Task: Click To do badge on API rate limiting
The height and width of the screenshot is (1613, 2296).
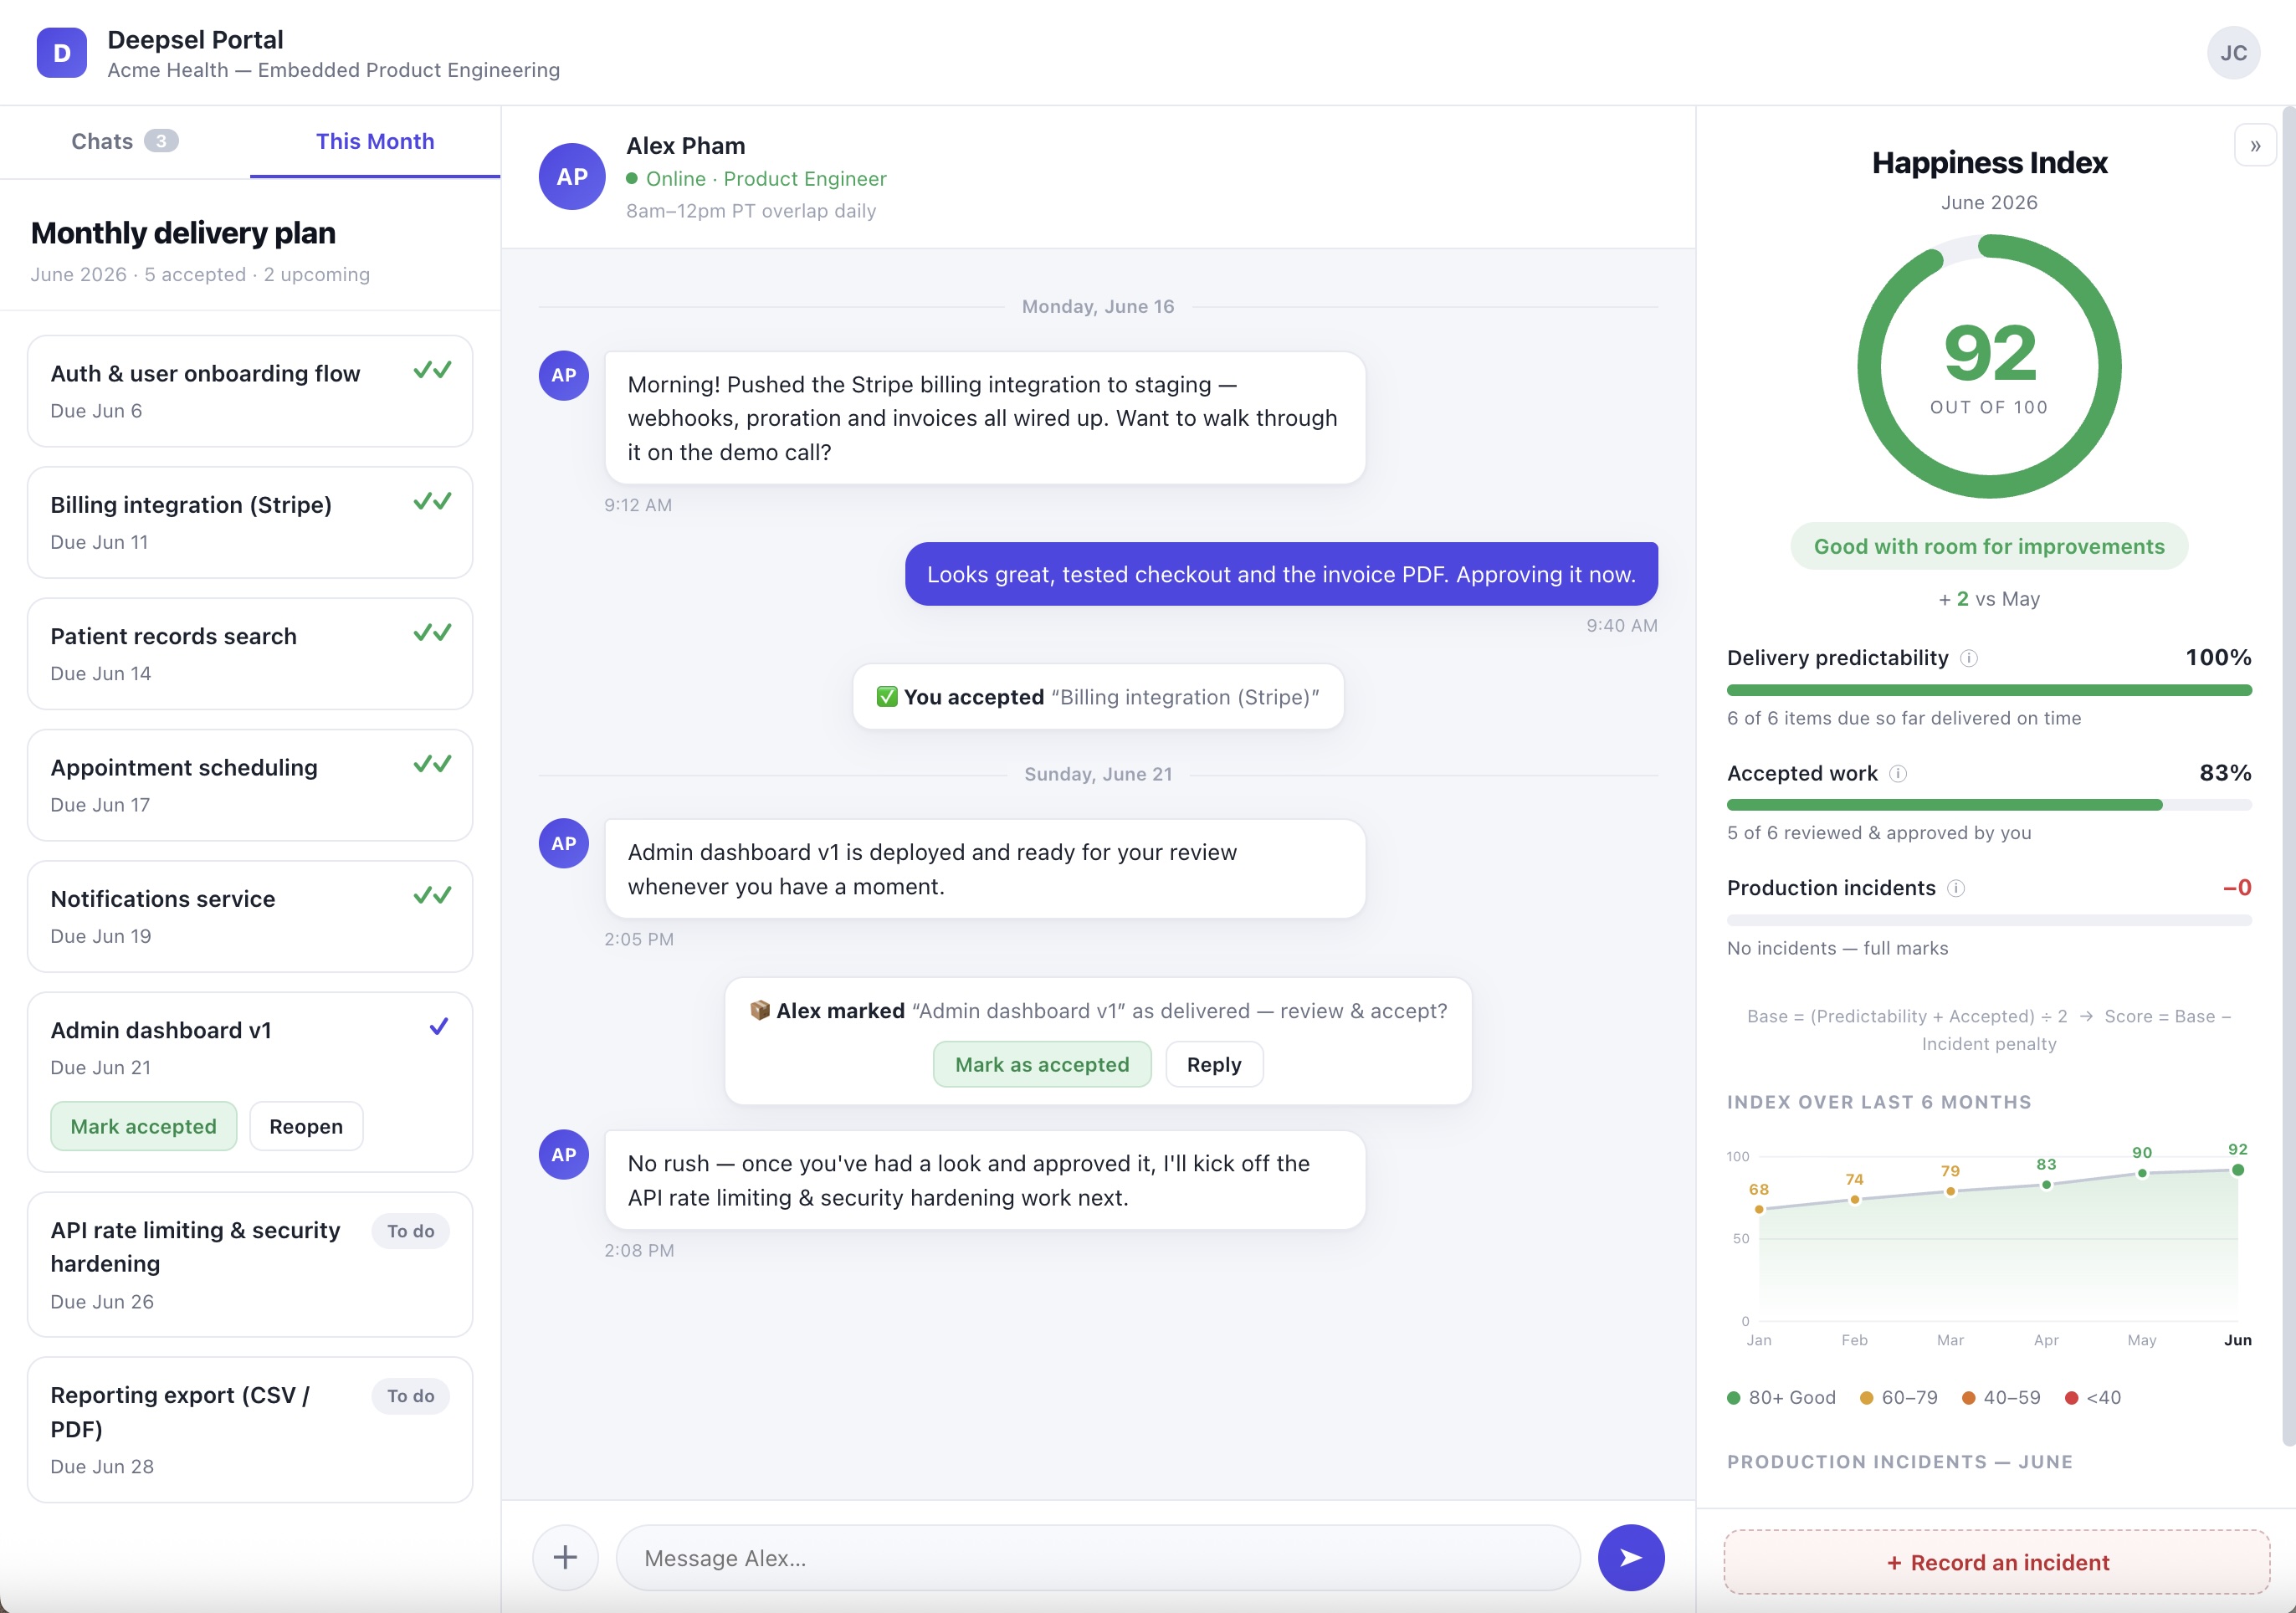Action: pos(411,1231)
